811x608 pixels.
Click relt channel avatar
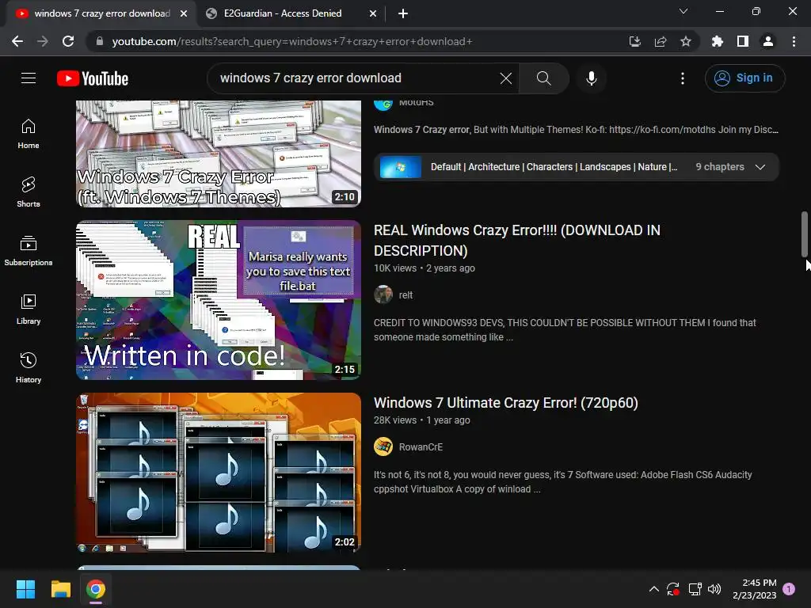[383, 294]
